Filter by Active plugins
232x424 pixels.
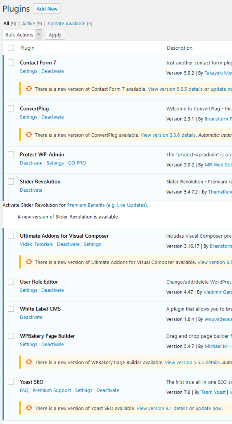pos(28,24)
